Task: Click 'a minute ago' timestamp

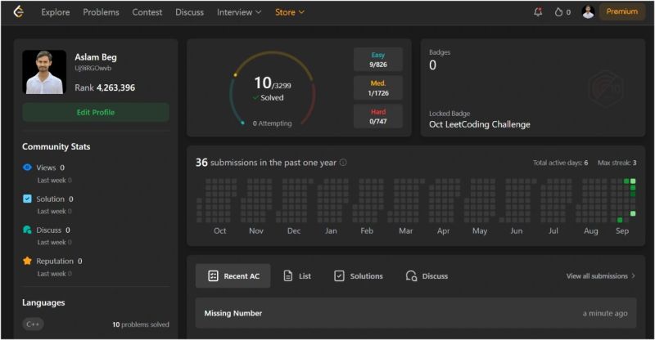Action: (x=605, y=313)
